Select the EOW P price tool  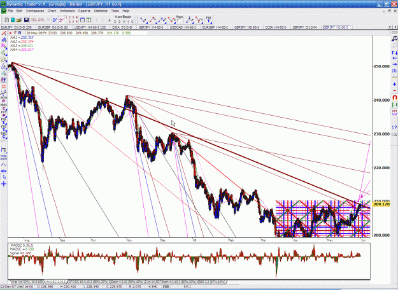4,99
